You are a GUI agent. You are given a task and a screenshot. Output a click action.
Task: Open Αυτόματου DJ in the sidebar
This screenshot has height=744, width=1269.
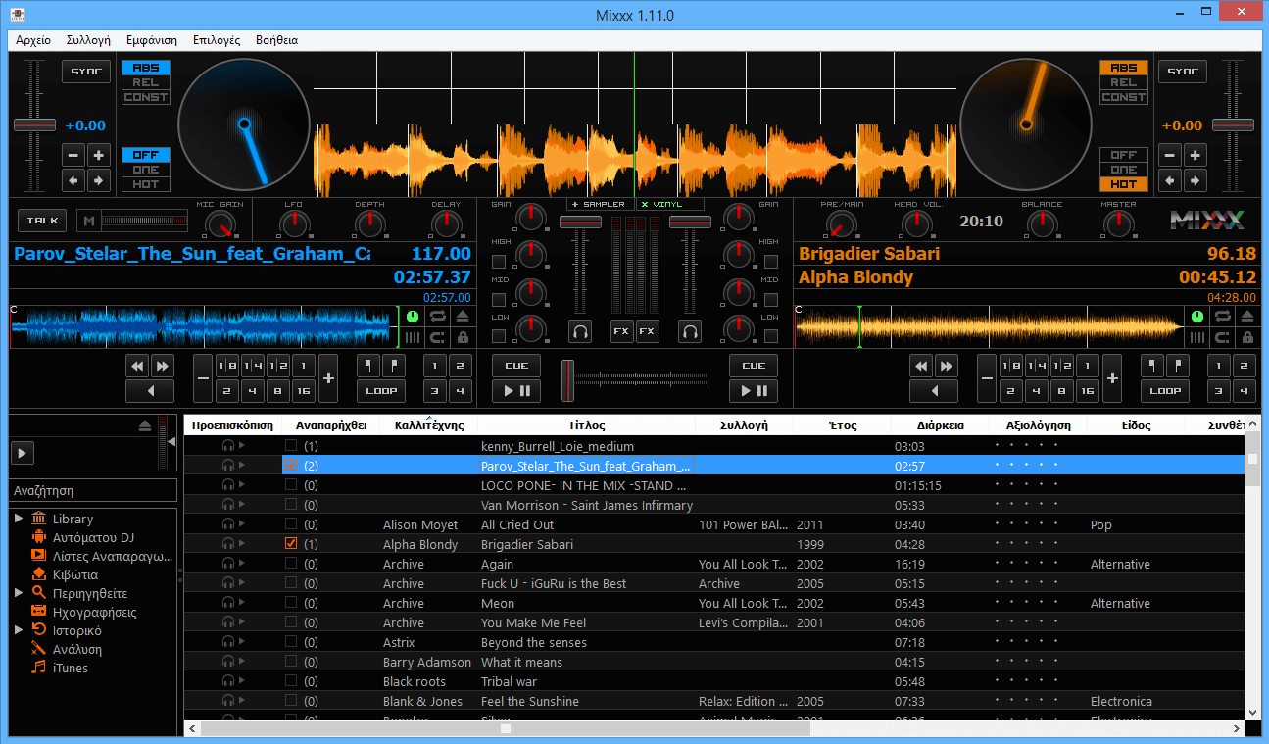tap(93, 537)
